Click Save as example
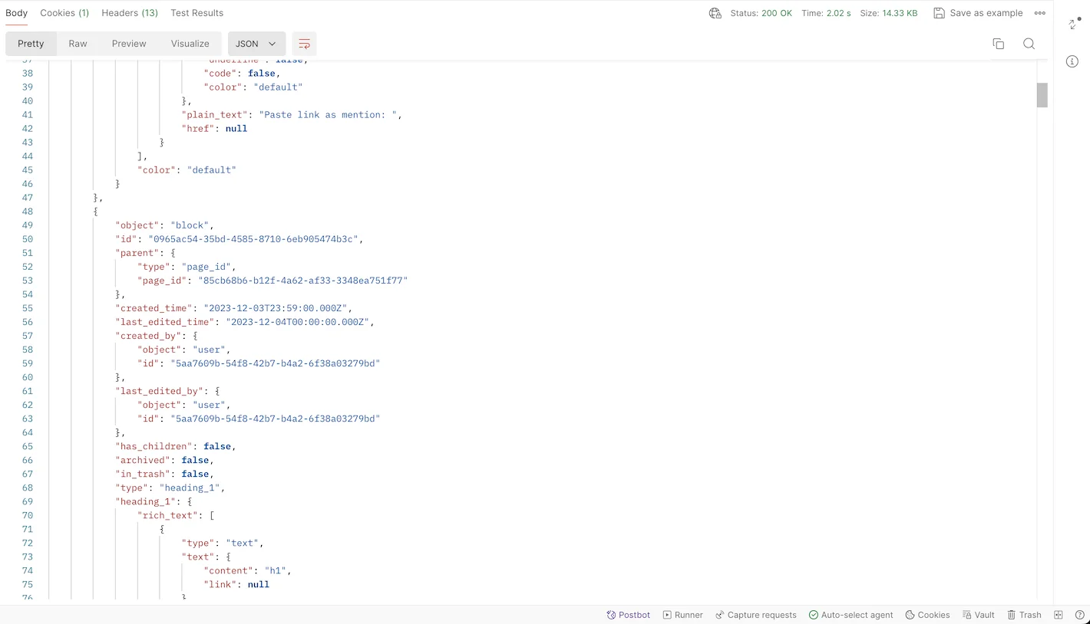Viewport: 1090px width, 624px height. 978,13
